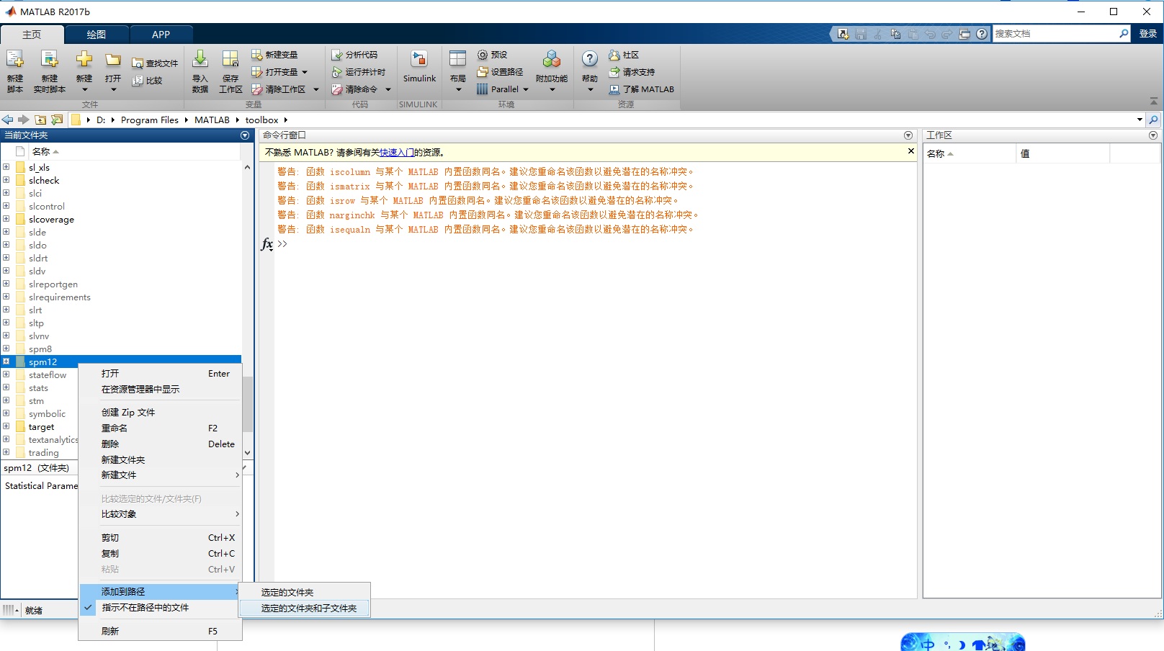Image resolution: width=1164 pixels, height=651 pixels.
Task: Expand the slcheck folder
Action: 6,180
